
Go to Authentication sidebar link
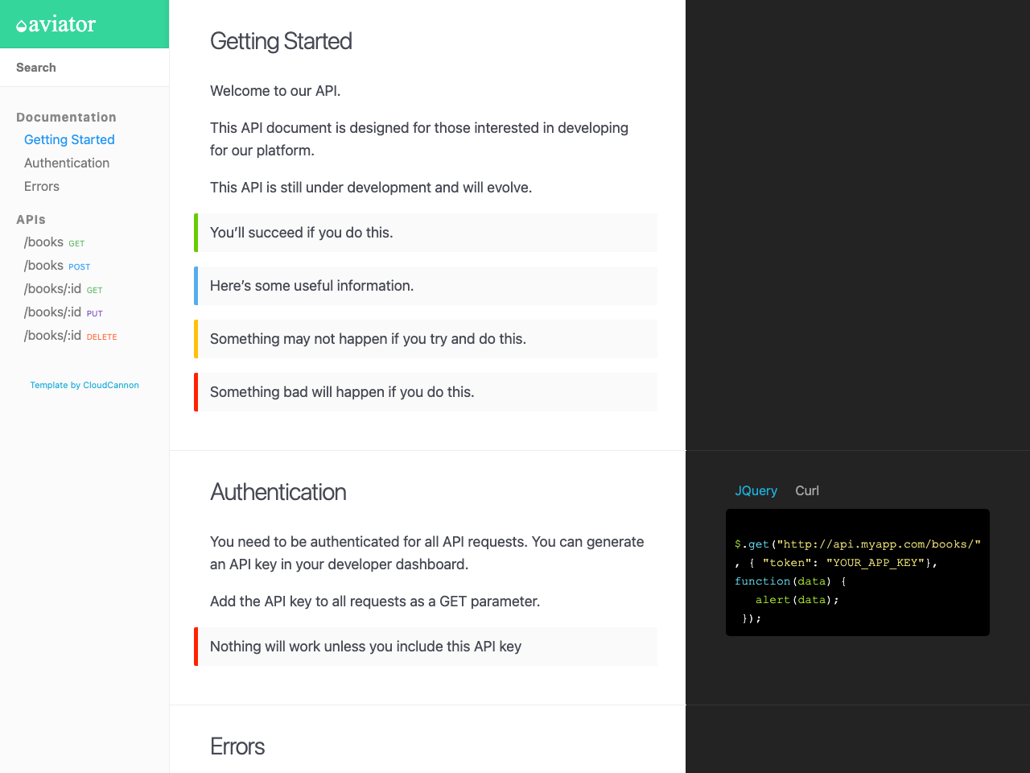click(67, 163)
